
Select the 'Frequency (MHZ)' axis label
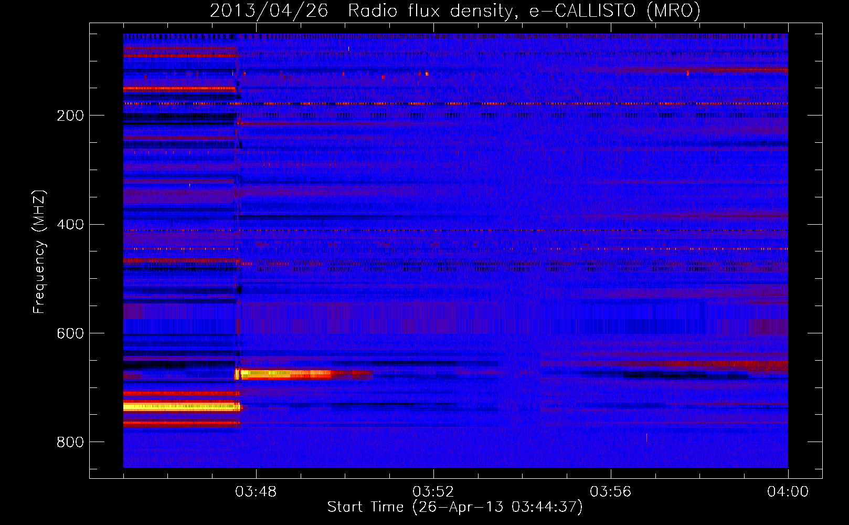39,252
